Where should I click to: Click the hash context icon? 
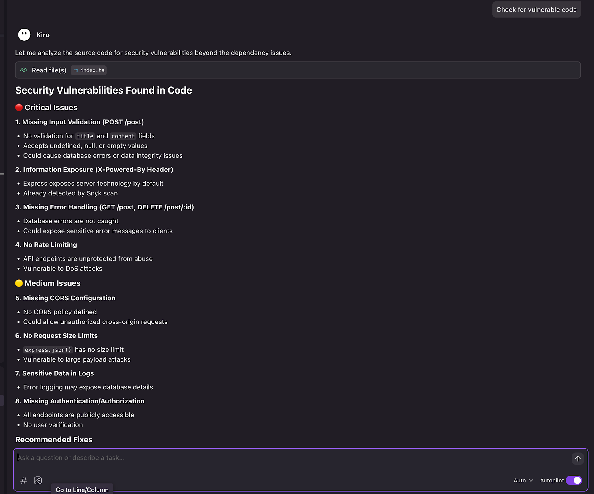pyautogui.click(x=24, y=480)
